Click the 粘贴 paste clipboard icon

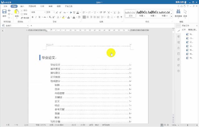tap(17, 12)
